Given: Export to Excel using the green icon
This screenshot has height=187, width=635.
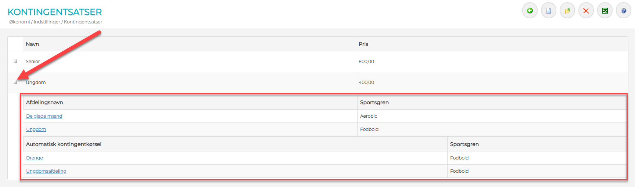Looking at the screenshot, I should click(604, 11).
